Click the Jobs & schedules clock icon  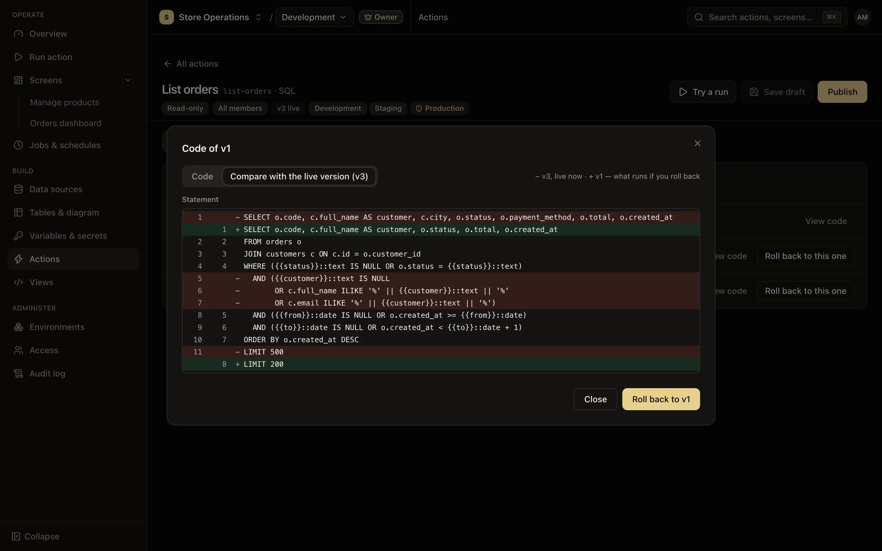[18, 145]
